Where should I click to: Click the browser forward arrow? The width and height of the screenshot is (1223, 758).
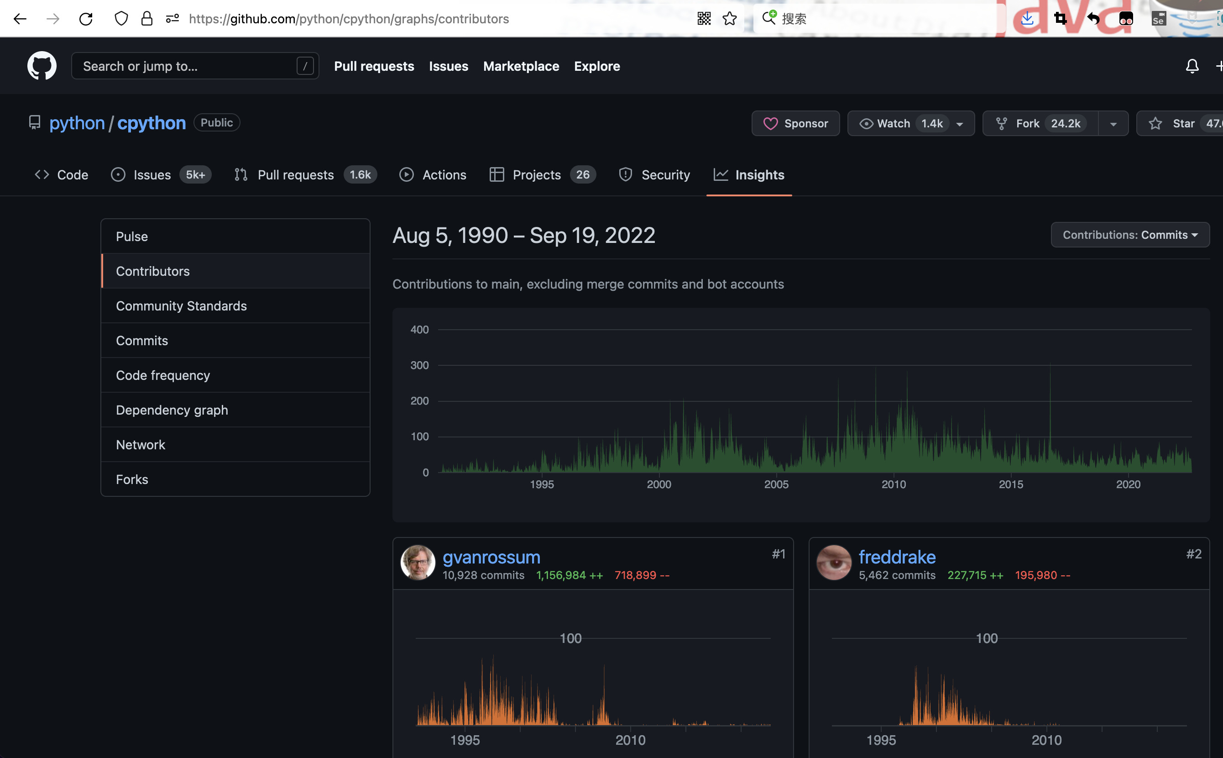point(52,19)
